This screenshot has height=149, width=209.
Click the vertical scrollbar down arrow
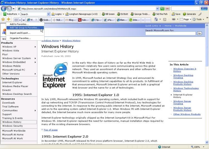click(x=207, y=142)
